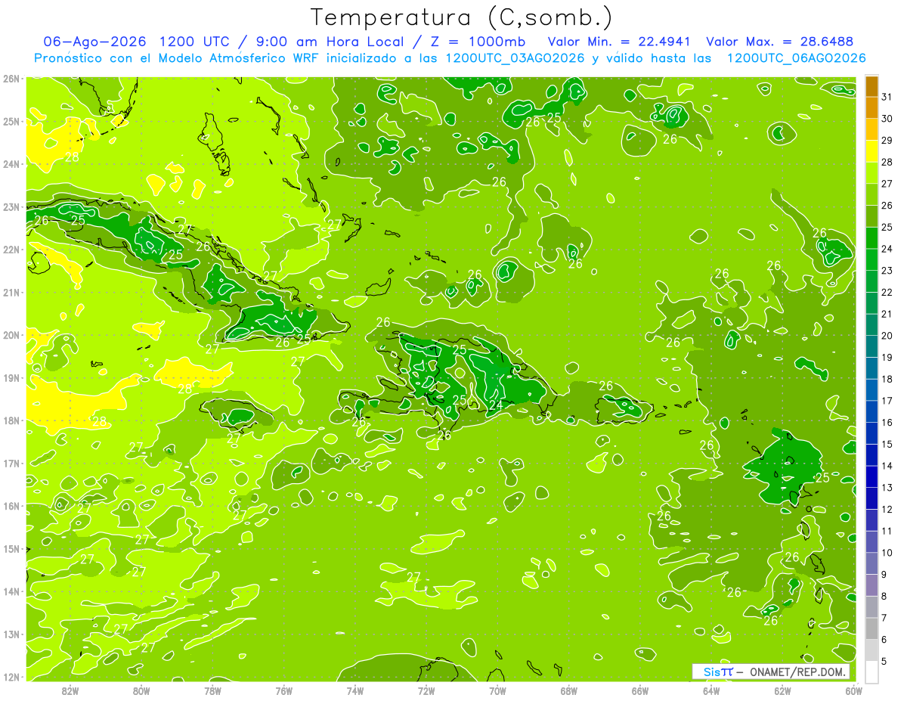Select the 74W longitude axis label
Image resolution: width=907 pixels, height=701 pixels.
(354, 690)
